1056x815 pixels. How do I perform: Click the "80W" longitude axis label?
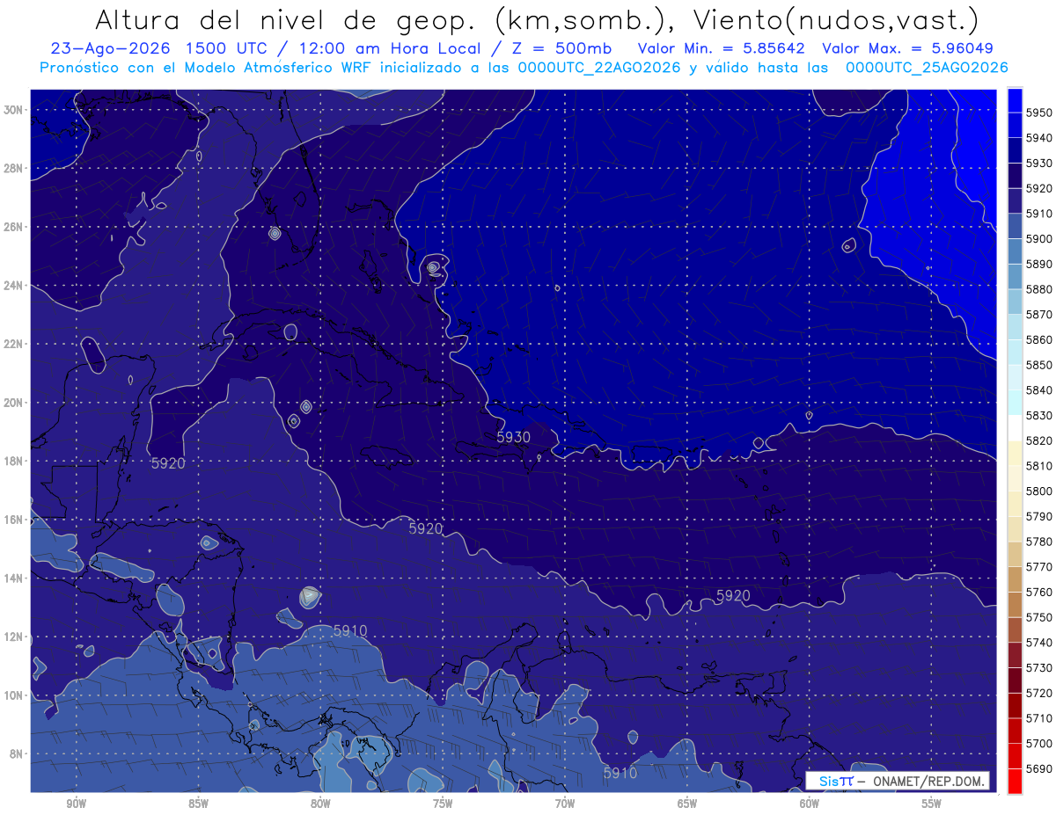pos(320,804)
